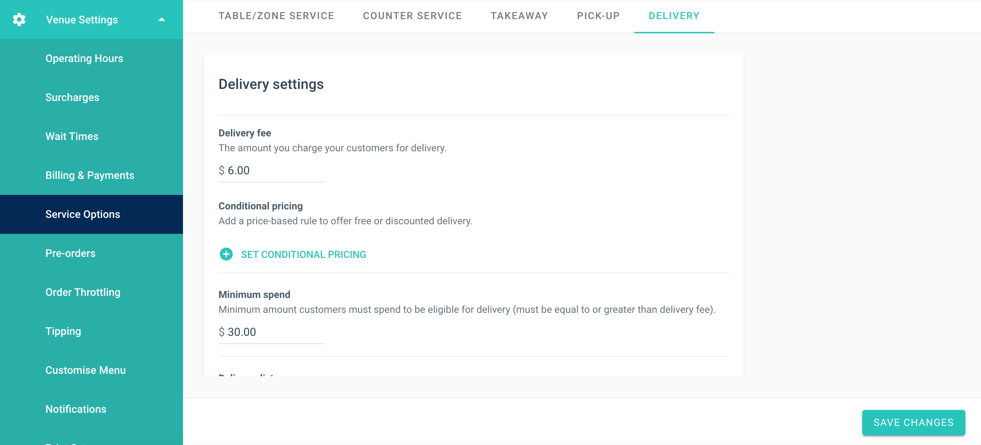
Task: Click the Venue Settings gear icon
Action: point(19,19)
